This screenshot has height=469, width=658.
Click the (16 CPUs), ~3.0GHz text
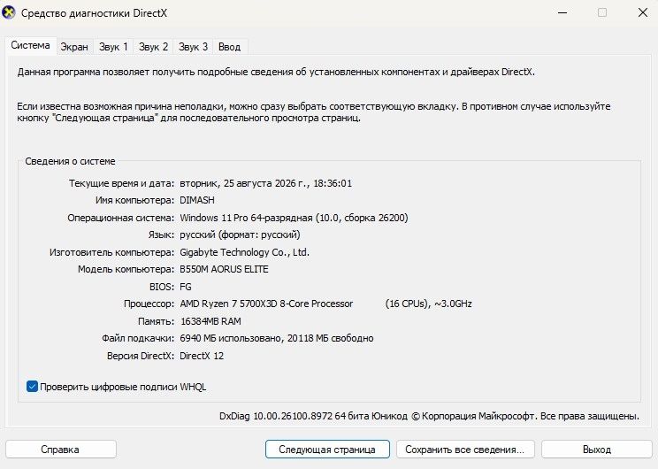click(x=428, y=304)
